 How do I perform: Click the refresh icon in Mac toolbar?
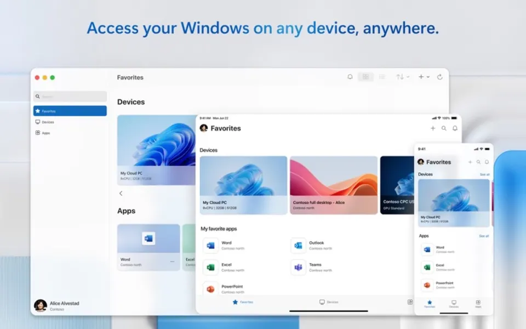tap(440, 77)
